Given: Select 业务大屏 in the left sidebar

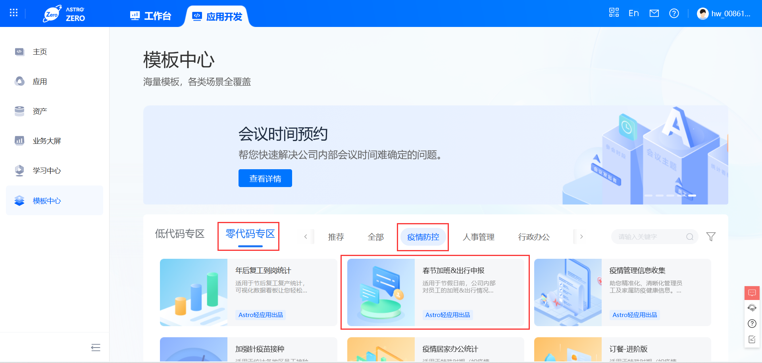Looking at the screenshot, I should tap(47, 141).
